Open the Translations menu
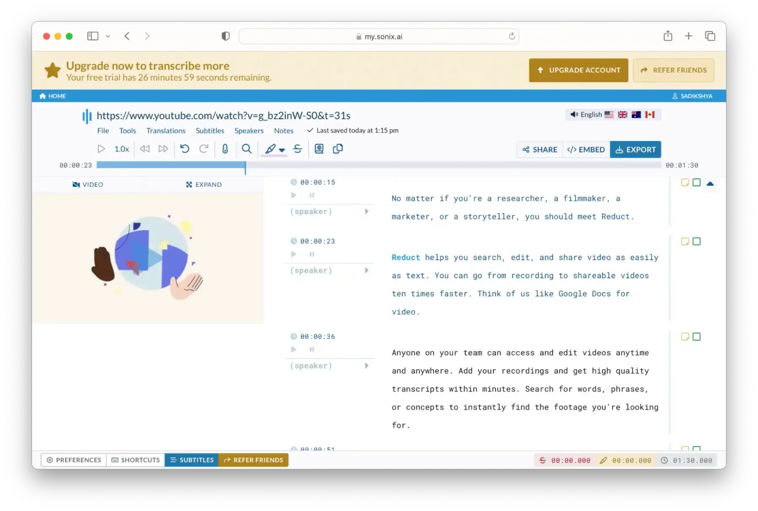Image resolution: width=758 pixels, height=511 pixels. [x=165, y=130]
